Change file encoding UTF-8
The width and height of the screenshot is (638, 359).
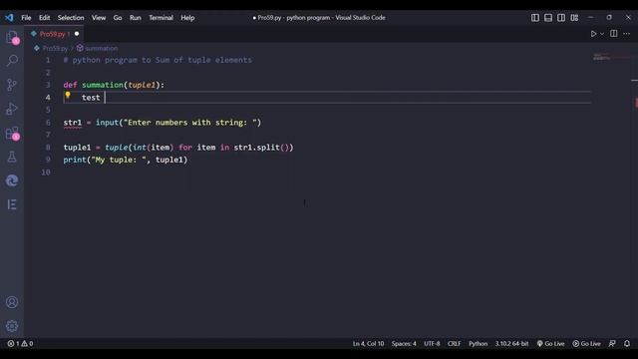432,343
